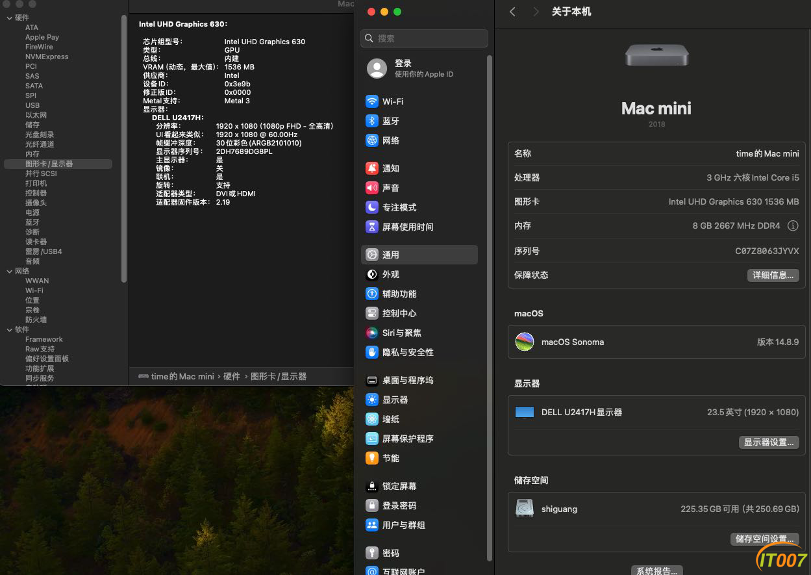Screen dimensions: 811x575
Task: Click the Sound (声音) speaker icon
Action: (372, 188)
